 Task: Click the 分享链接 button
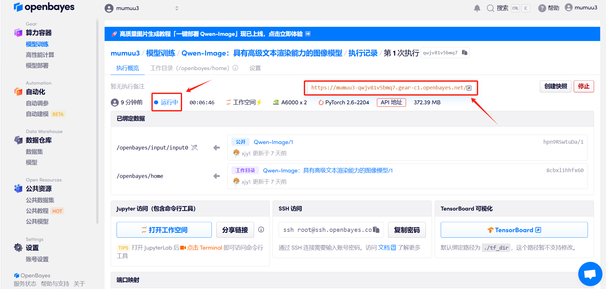pyautogui.click(x=235, y=230)
